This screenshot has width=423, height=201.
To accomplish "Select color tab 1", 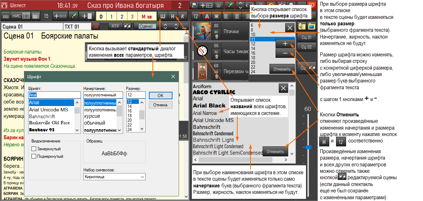I will 111,16.
